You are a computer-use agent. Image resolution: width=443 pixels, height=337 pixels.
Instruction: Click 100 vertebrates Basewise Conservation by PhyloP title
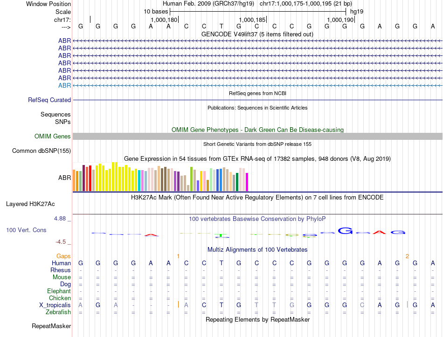[257, 219]
